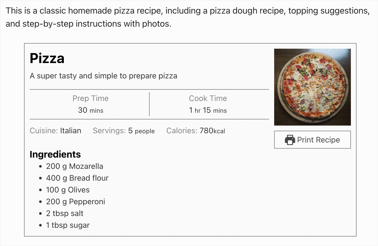Click the 1 hr 15 mins cook time
Viewport: 378px width, 246px height.
pyautogui.click(x=208, y=110)
